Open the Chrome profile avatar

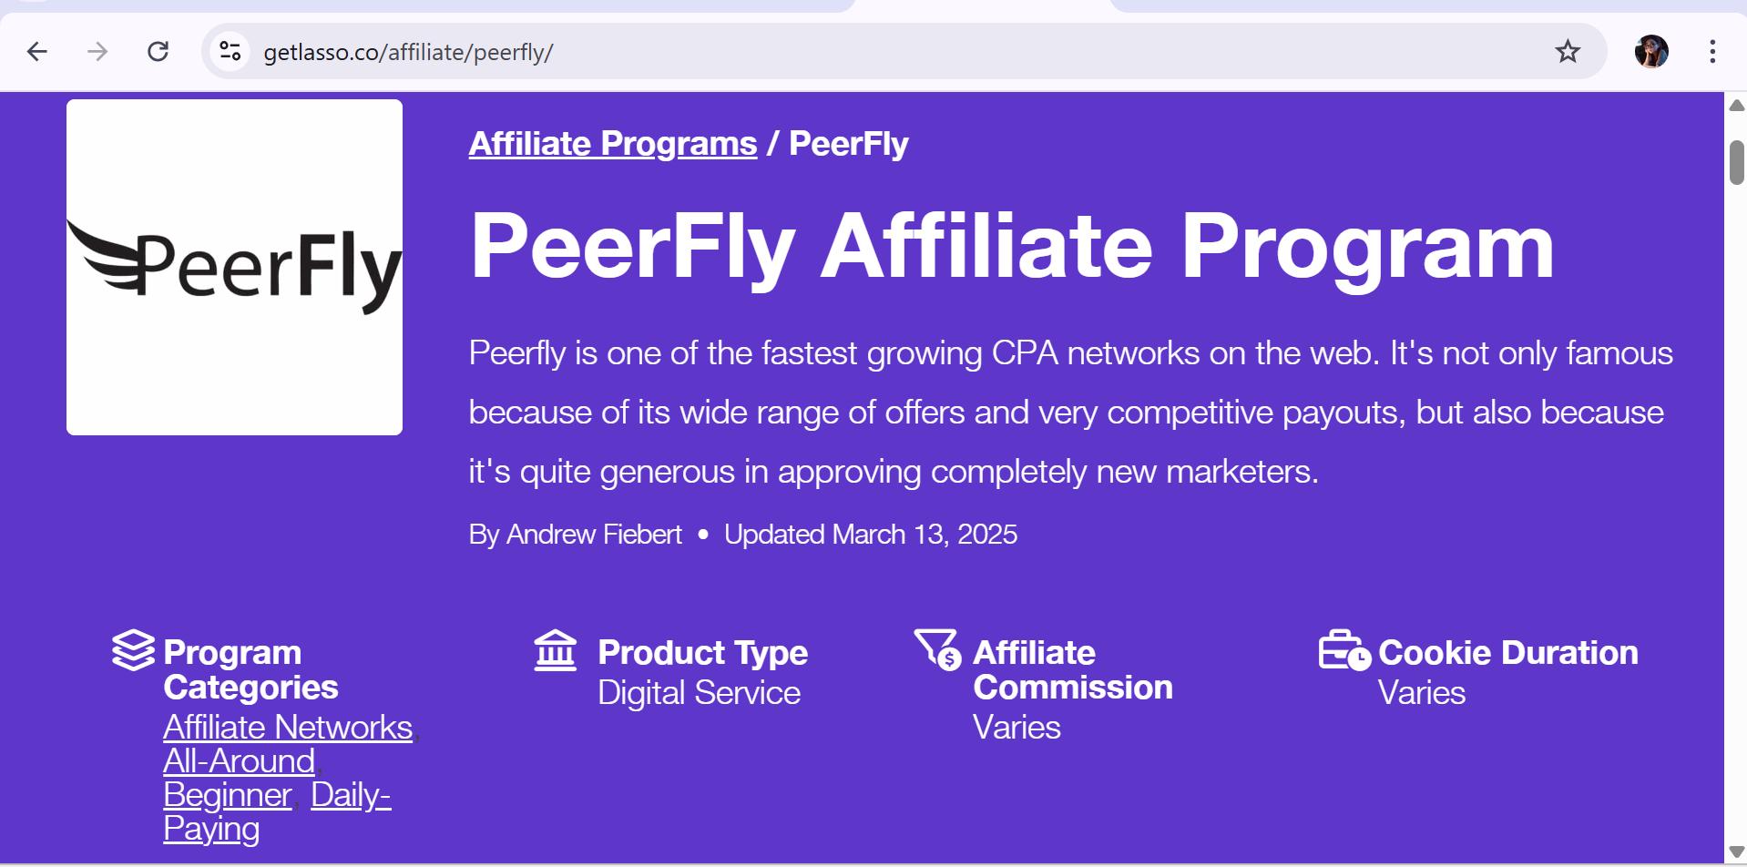tap(1650, 52)
